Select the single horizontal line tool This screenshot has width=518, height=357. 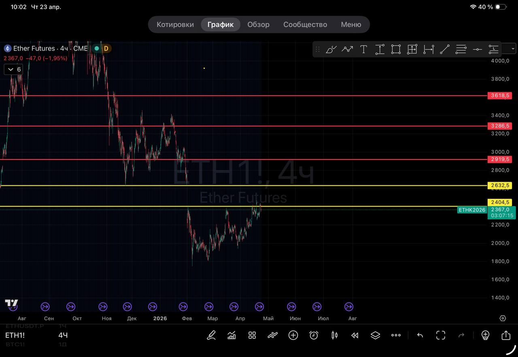click(x=478, y=49)
